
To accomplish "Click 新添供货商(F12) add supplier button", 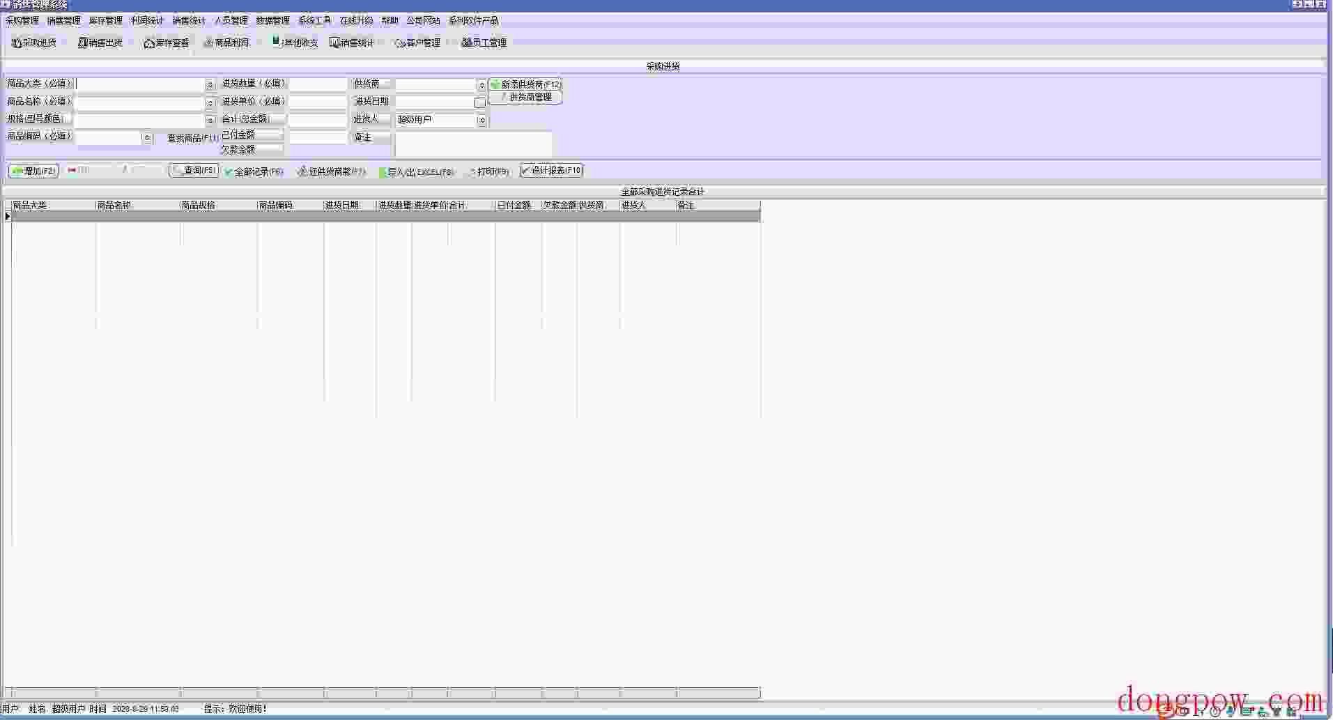I will coord(525,84).
